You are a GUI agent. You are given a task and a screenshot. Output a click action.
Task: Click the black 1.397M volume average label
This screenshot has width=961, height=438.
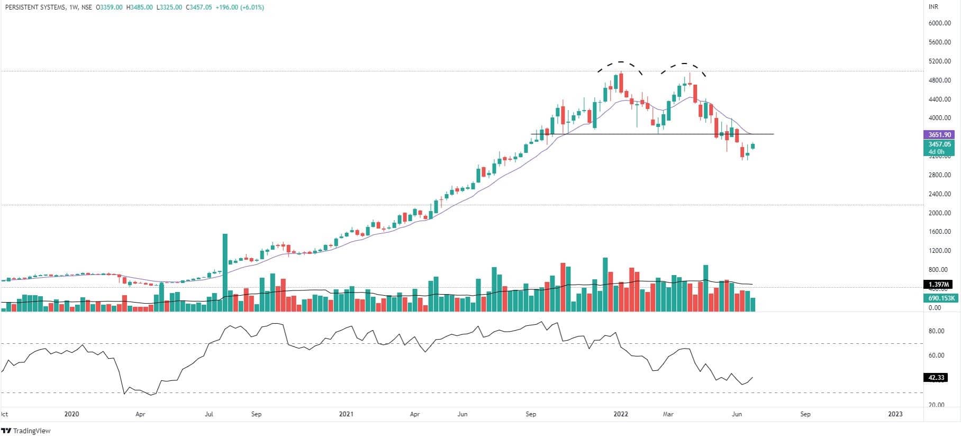(939, 285)
